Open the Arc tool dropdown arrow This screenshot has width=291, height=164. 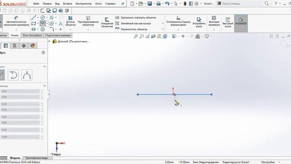pos(47,23)
